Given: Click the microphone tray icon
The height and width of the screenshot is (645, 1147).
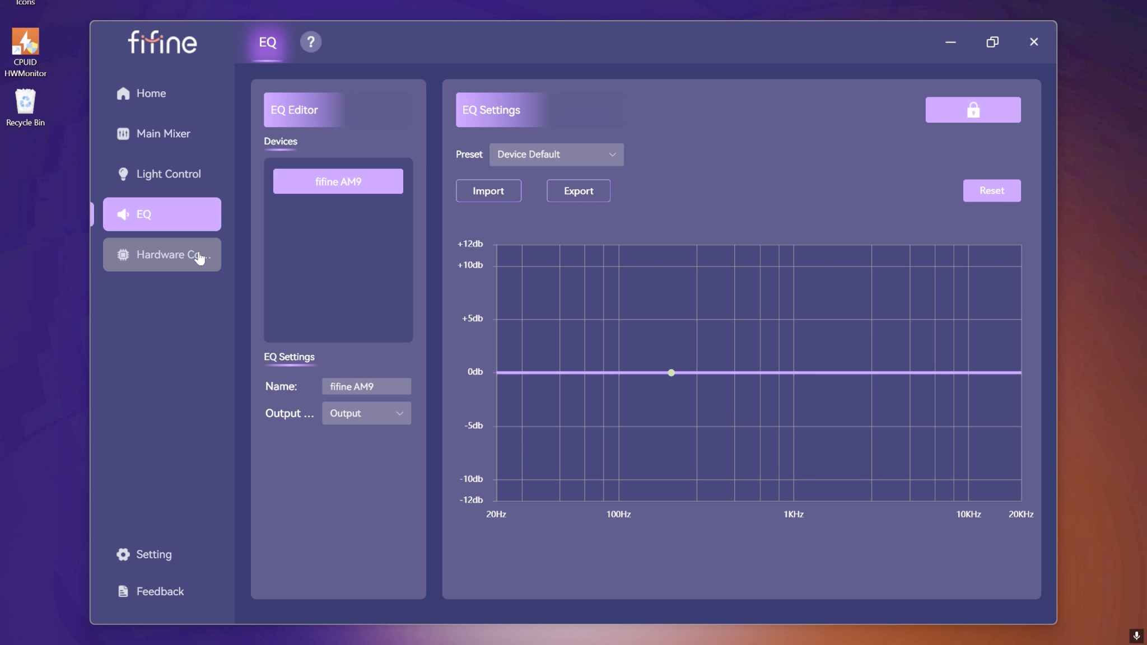Looking at the screenshot, I should [x=1136, y=635].
